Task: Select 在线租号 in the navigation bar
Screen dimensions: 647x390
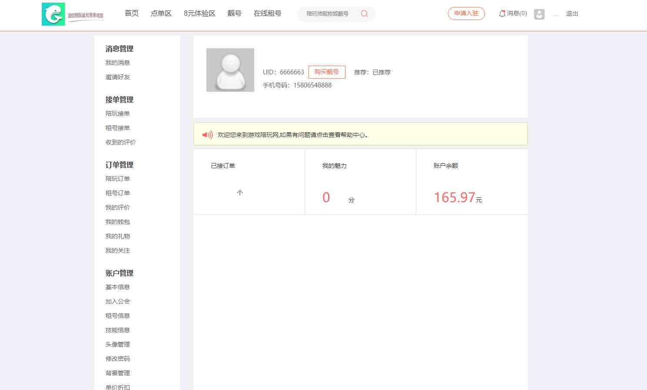Action: coord(267,13)
